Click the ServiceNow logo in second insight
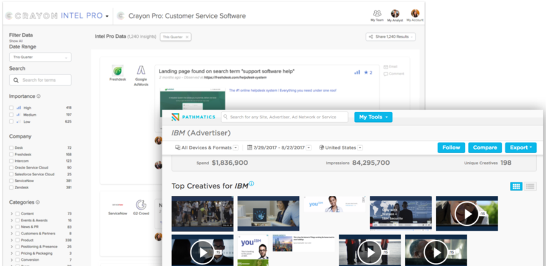The height and width of the screenshot is (266, 546). click(x=117, y=205)
